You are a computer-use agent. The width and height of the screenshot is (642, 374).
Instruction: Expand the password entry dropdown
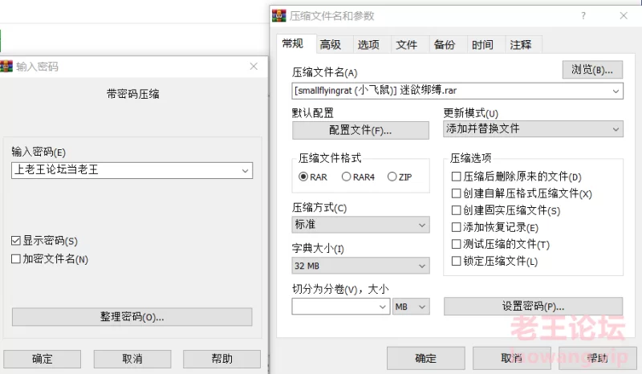point(244,170)
